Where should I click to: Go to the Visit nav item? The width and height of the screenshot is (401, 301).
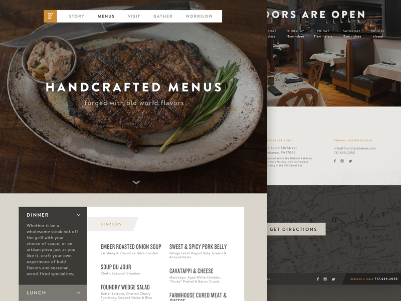pyautogui.click(x=134, y=16)
